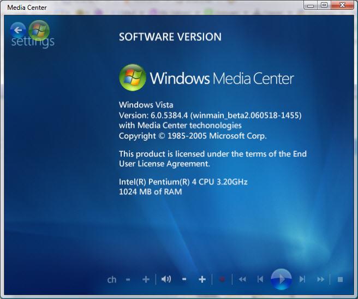
Task: Click the channel up plus button
Action: 146,279
